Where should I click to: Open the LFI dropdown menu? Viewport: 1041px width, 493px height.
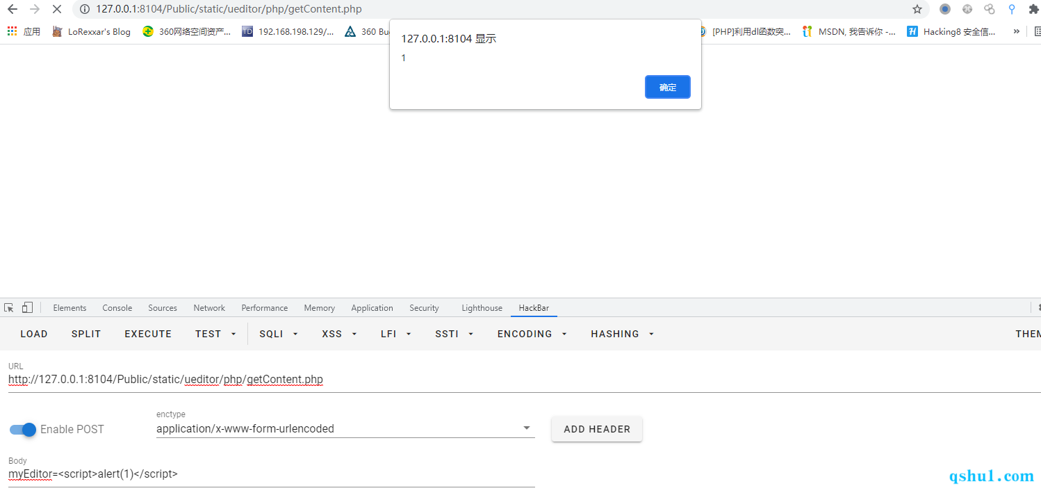click(x=396, y=334)
